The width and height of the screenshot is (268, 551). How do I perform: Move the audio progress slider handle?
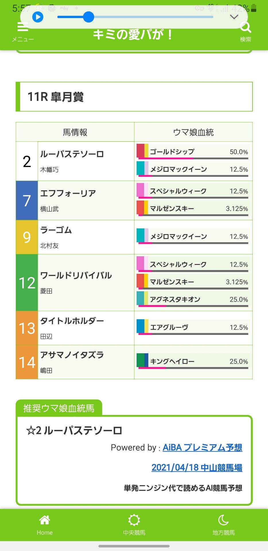coord(89,17)
